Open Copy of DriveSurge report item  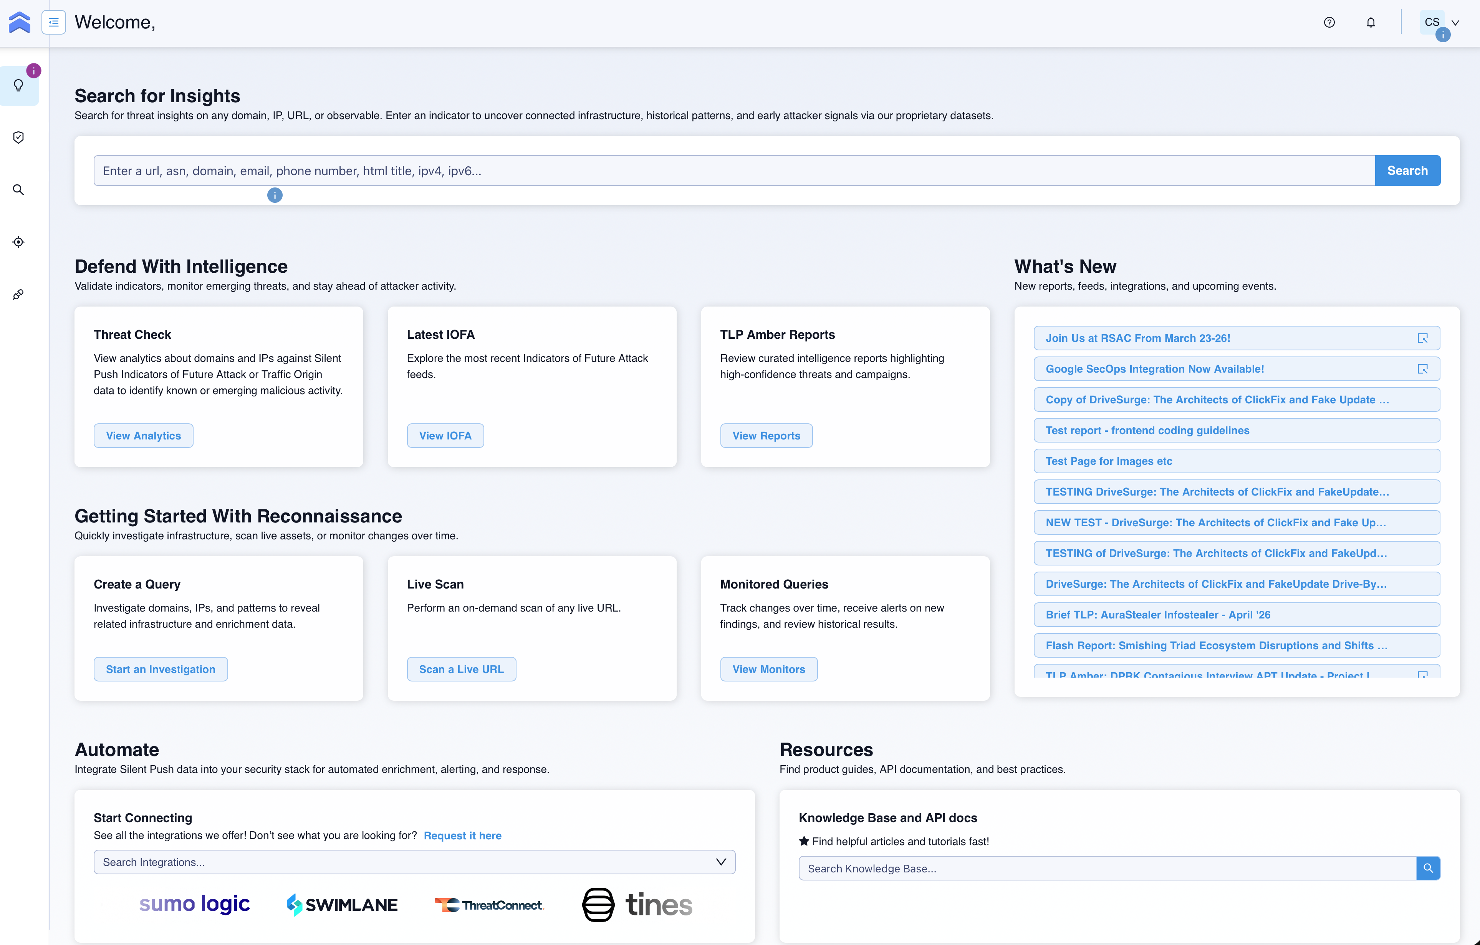click(1237, 400)
